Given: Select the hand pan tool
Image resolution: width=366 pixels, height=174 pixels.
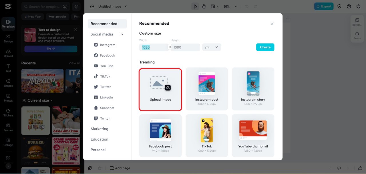Looking at the screenshot, I should pos(204,6).
